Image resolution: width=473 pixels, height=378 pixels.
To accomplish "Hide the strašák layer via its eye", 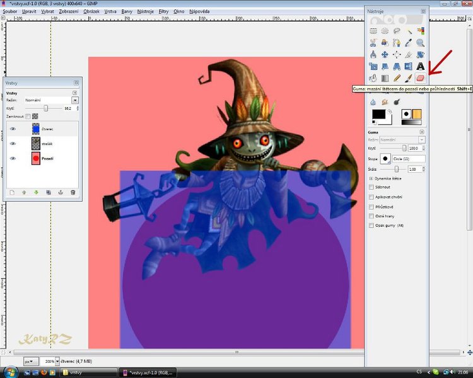I will (13, 144).
